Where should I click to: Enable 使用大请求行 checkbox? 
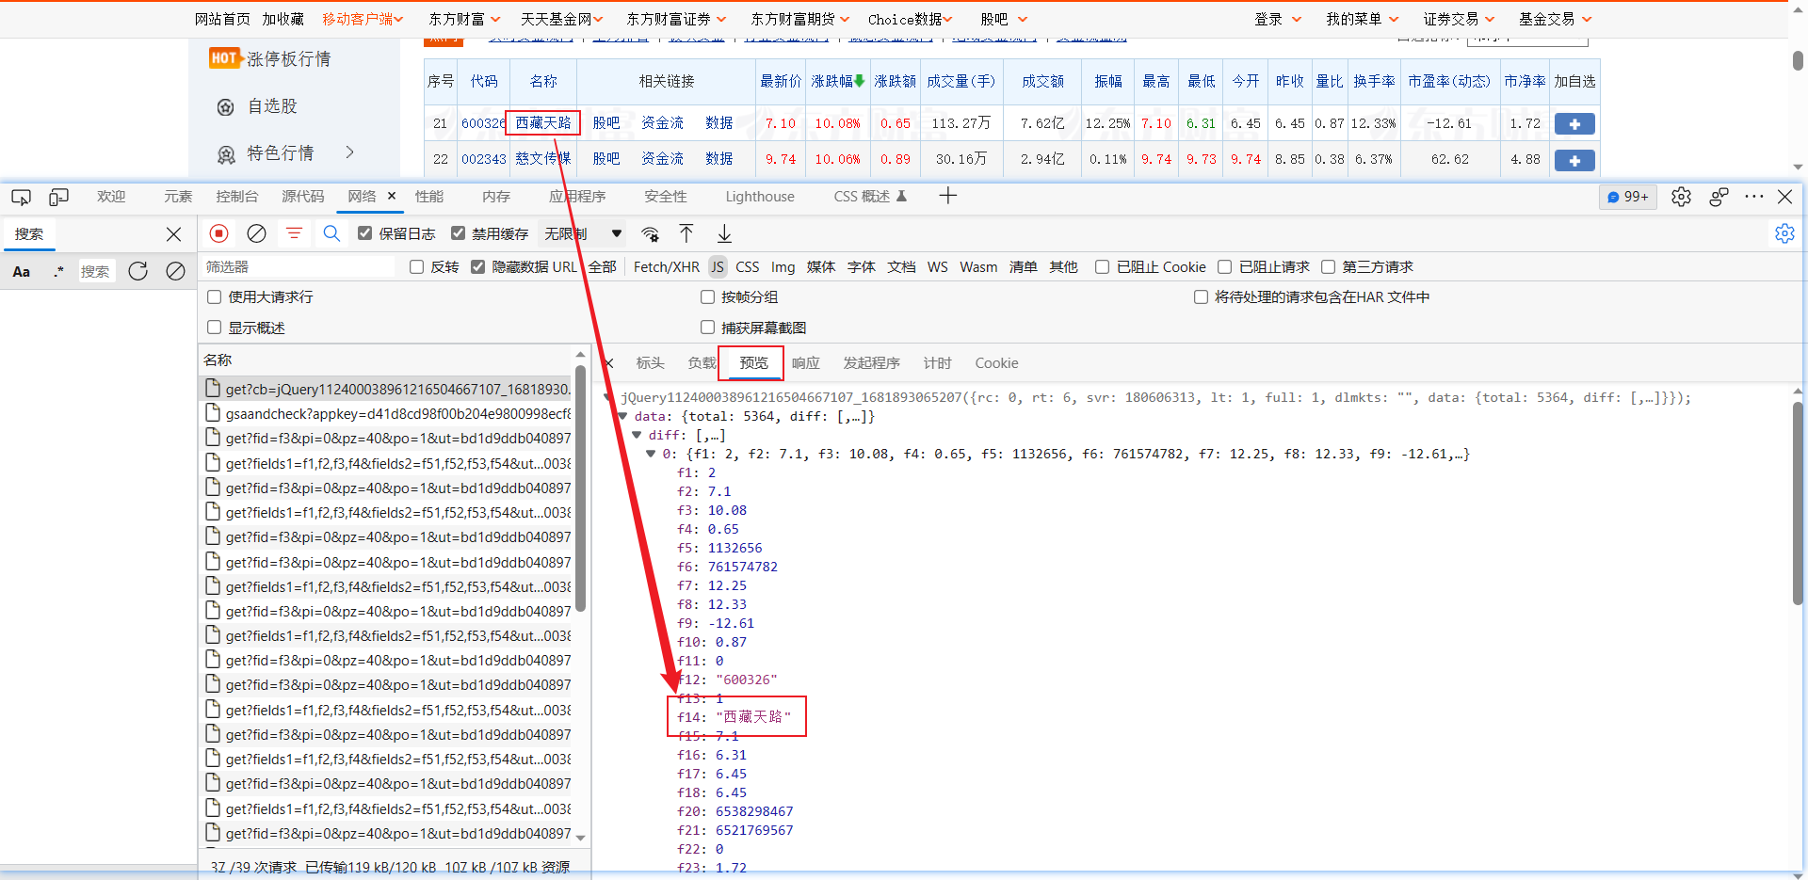pos(215,297)
